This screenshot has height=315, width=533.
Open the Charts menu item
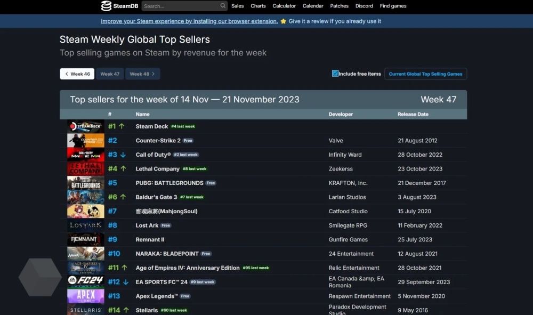[x=258, y=6]
